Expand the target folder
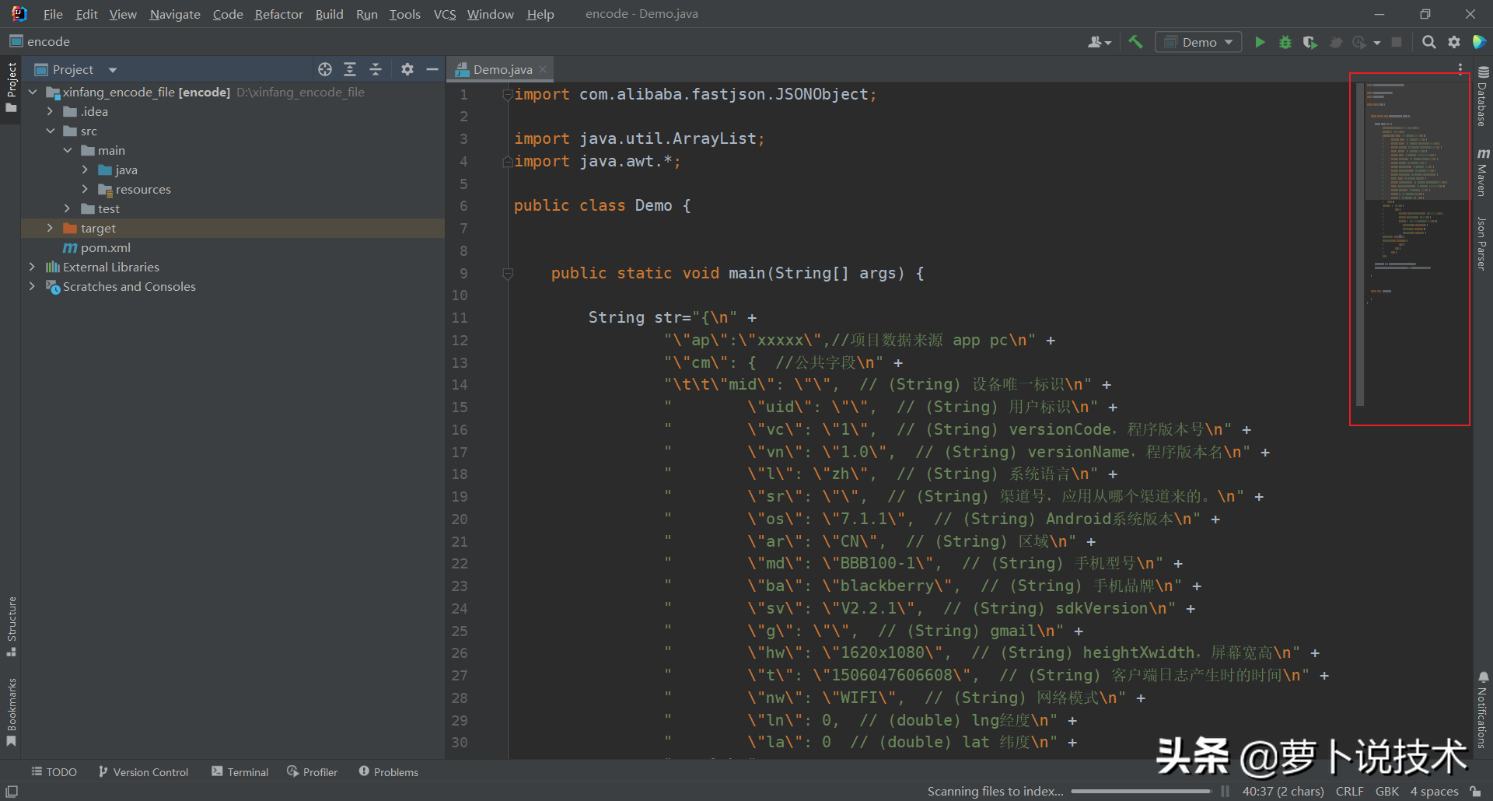1493x801 pixels. tap(50, 228)
